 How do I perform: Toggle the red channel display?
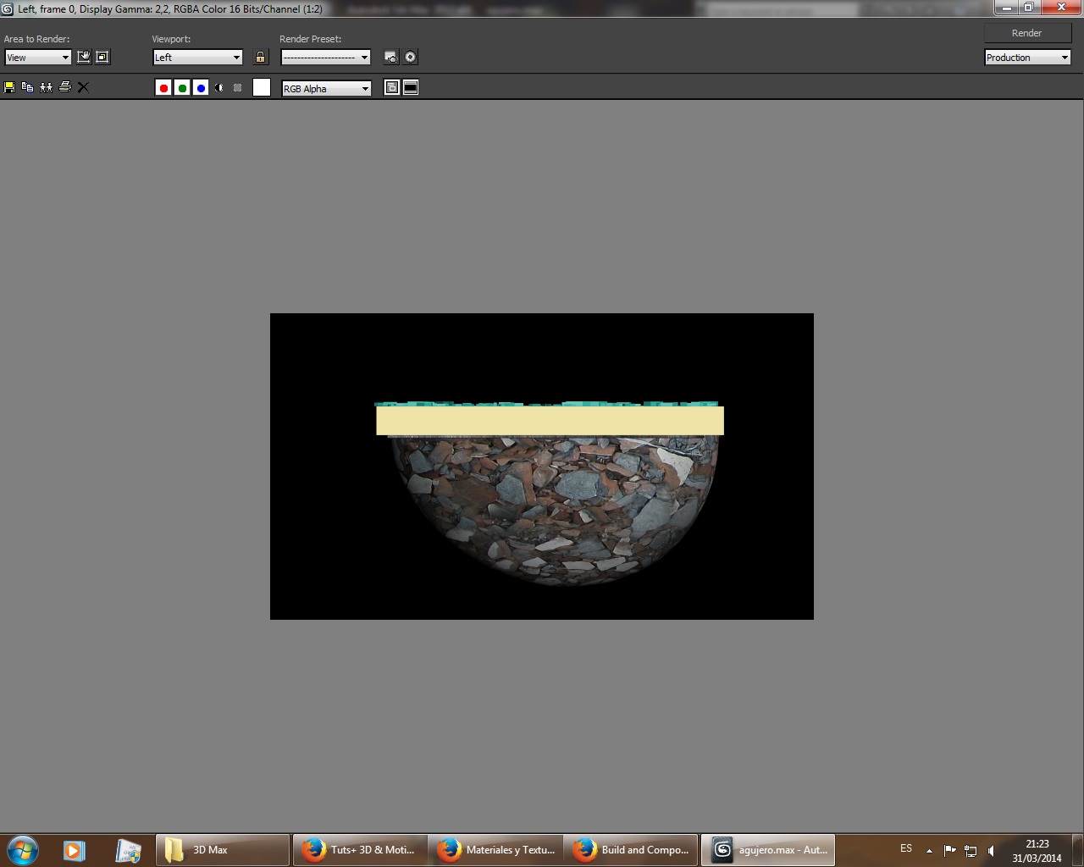point(163,88)
